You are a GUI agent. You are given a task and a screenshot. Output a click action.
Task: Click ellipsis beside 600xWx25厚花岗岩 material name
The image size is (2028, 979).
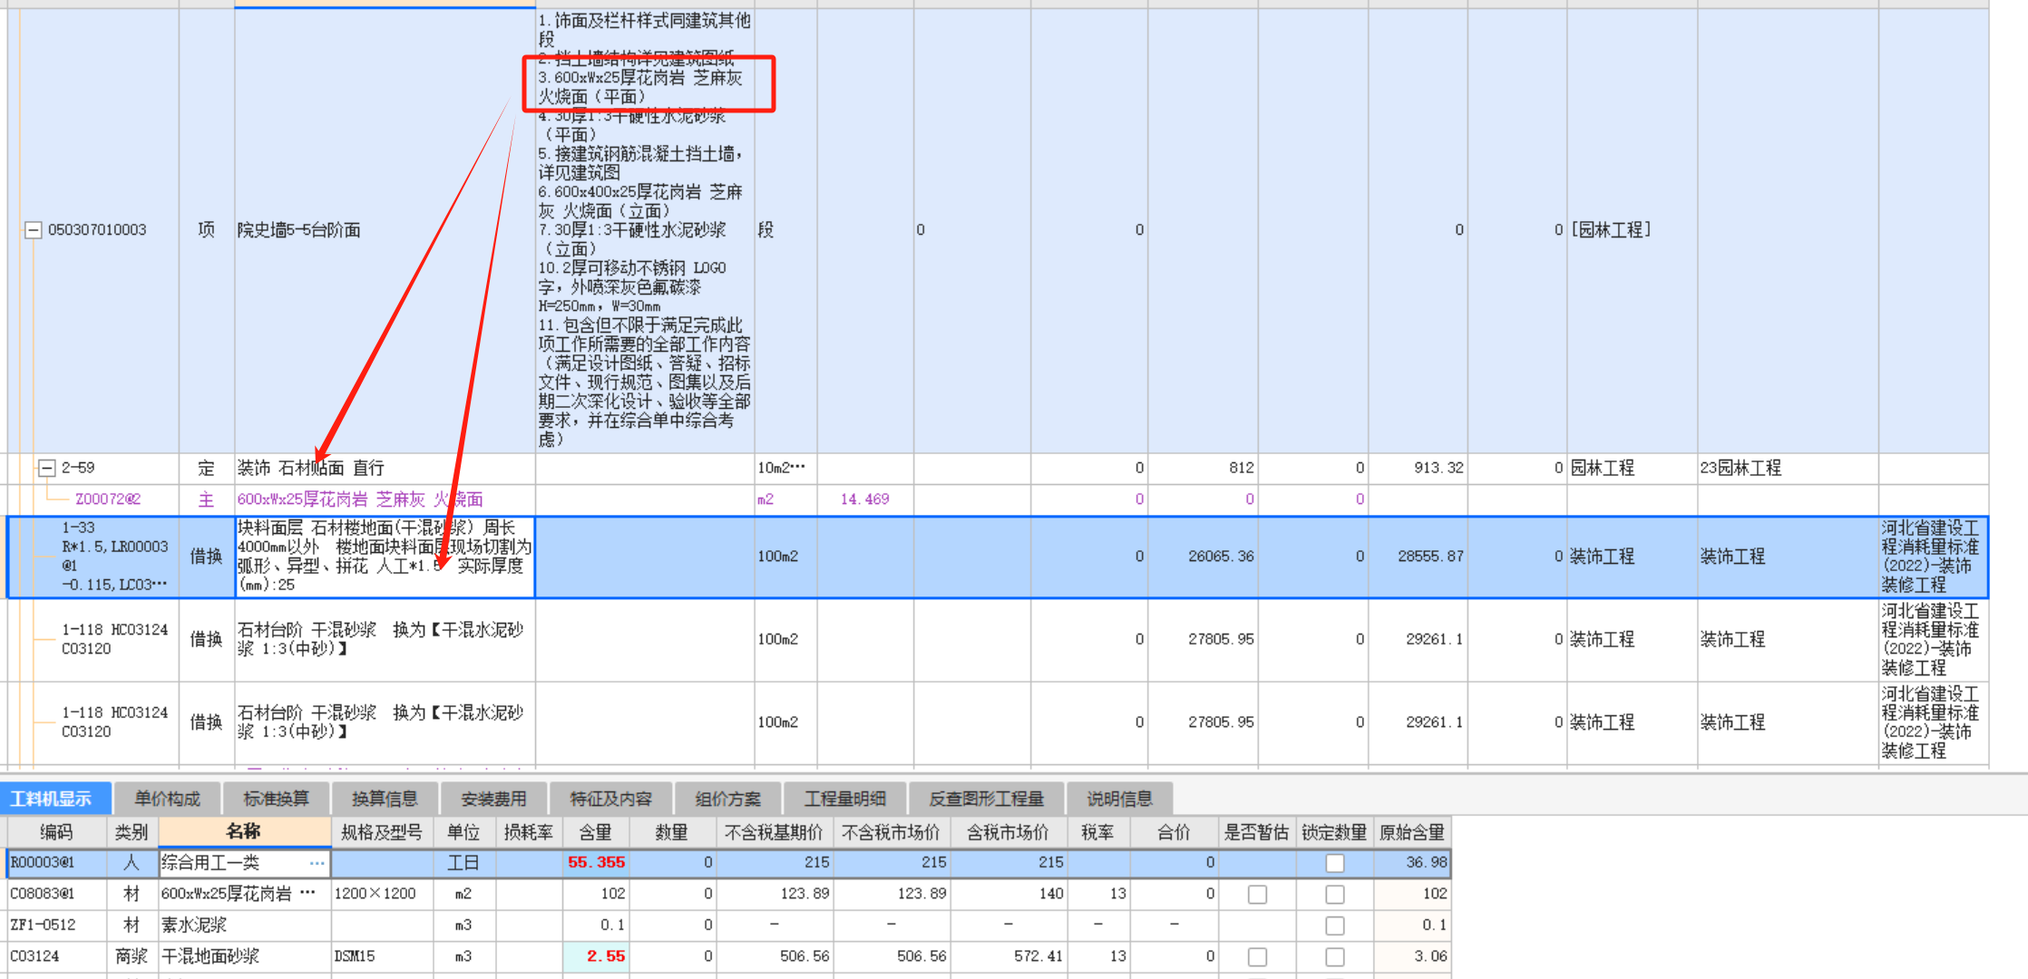pyautogui.click(x=307, y=894)
